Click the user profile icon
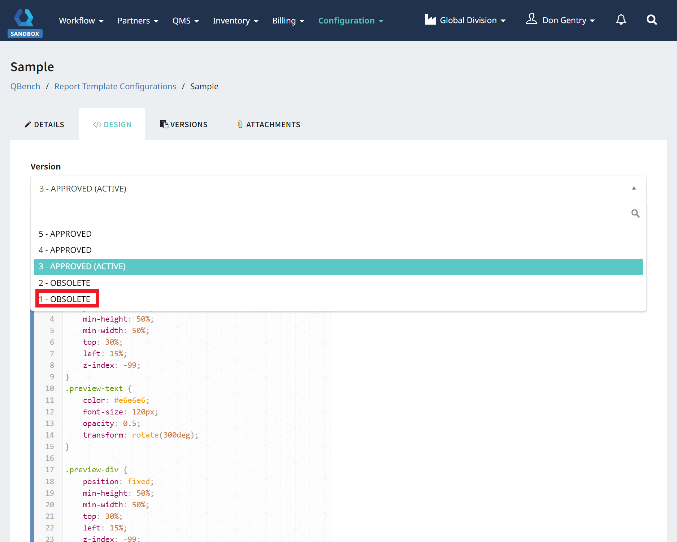677x542 pixels. pos(531,19)
